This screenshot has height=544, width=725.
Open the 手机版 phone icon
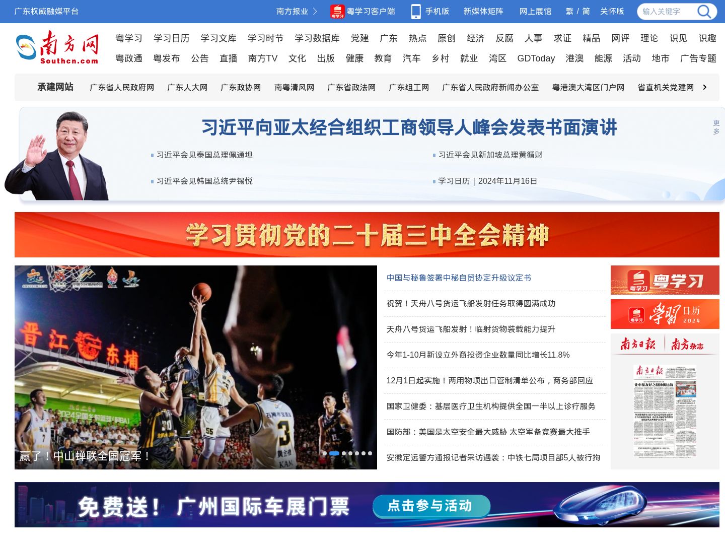tap(416, 11)
